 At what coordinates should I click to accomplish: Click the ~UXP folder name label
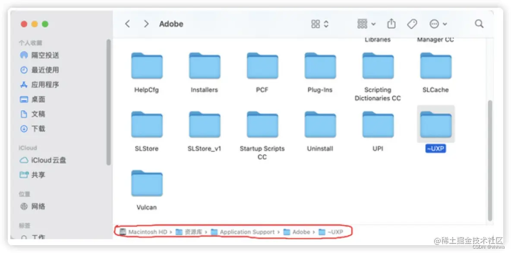point(436,149)
